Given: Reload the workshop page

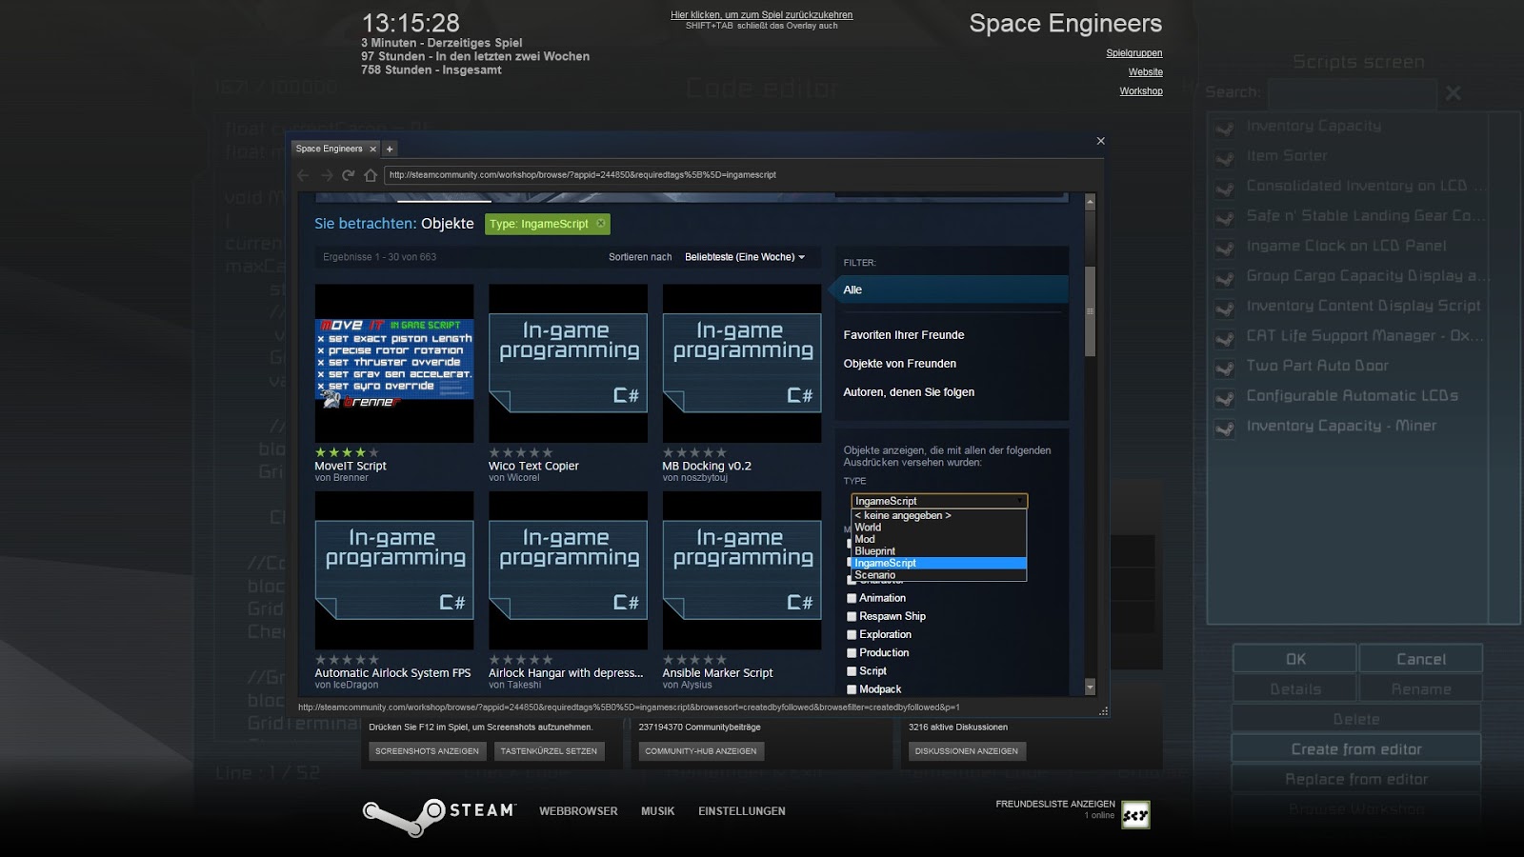Looking at the screenshot, I should [x=349, y=175].
